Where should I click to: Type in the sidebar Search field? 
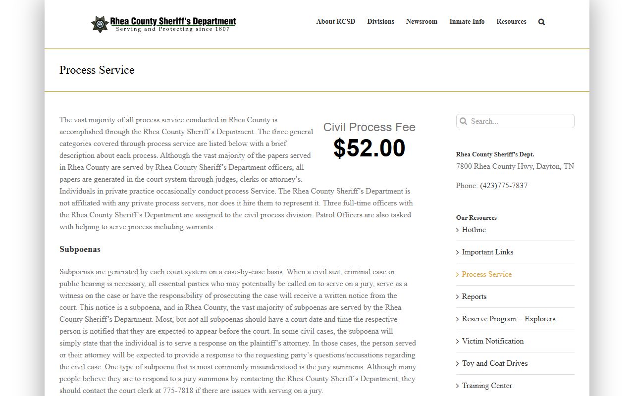click(520, 121)
